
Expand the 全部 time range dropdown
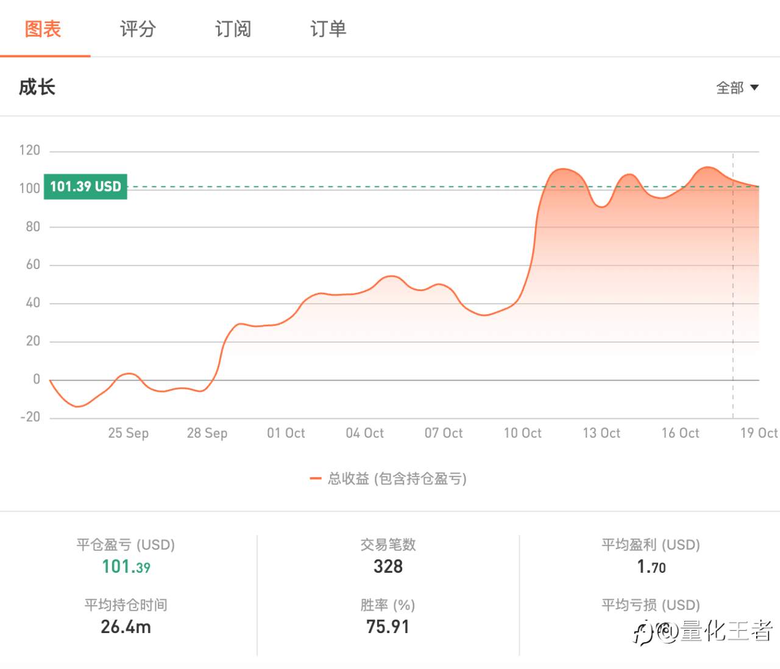click(737, 88)
